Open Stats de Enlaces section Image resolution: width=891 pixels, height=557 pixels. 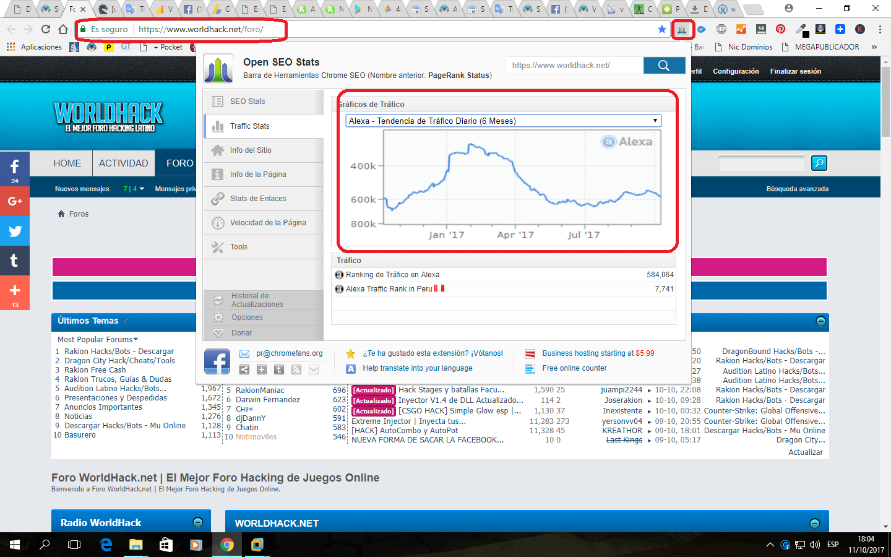(x=264, y=199)
